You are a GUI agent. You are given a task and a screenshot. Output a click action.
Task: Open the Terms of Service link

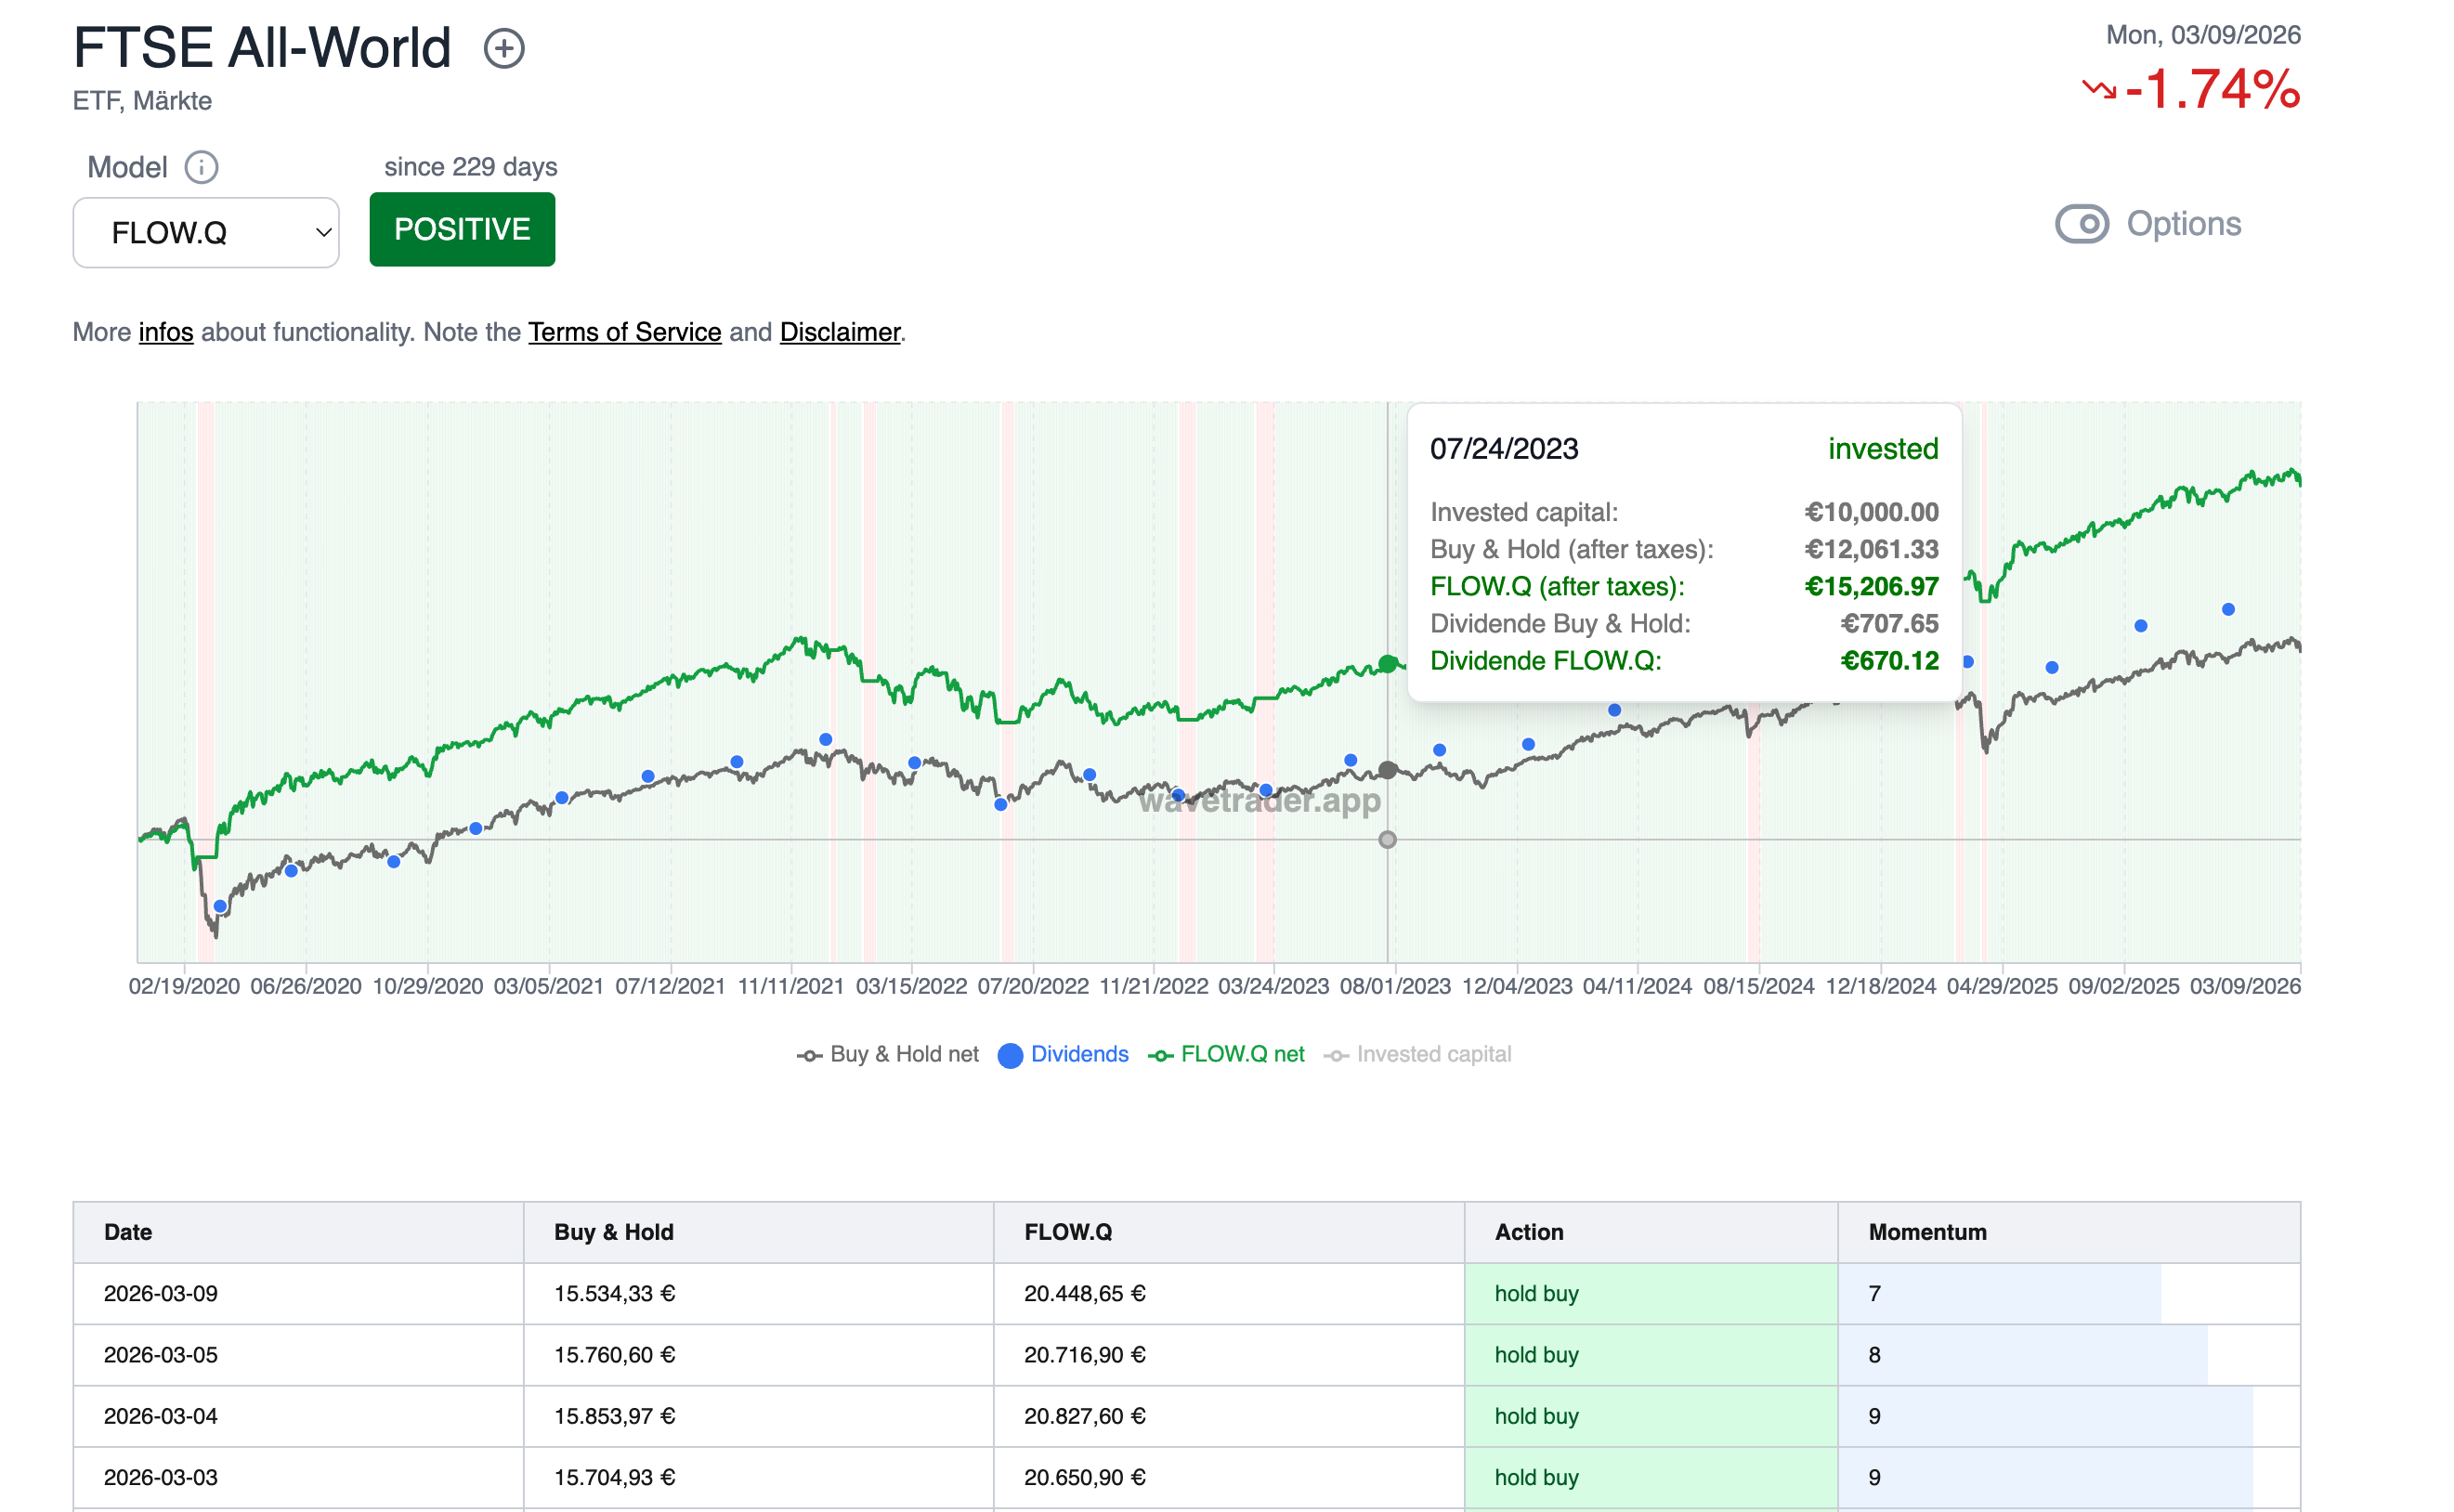tap(624, 332)
